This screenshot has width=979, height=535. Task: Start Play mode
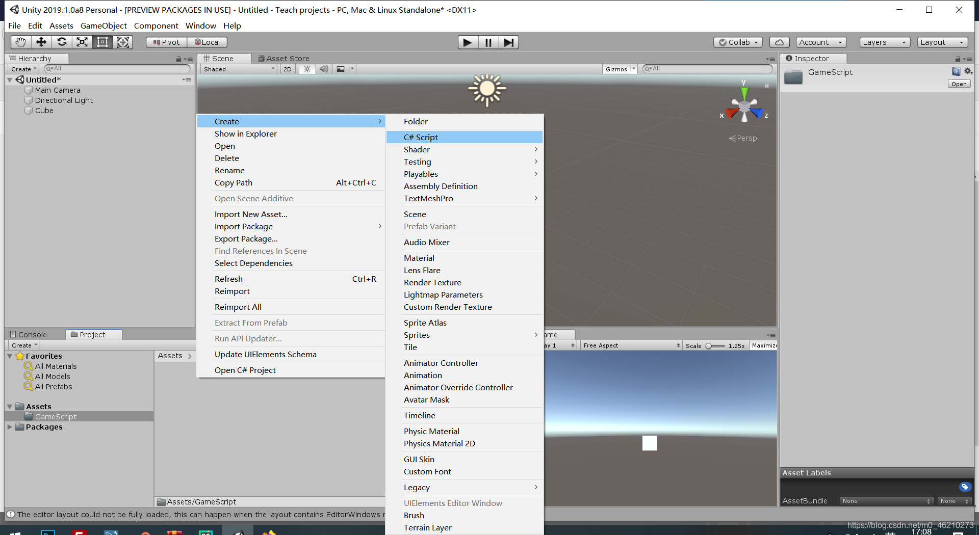click(x=468, y=42)
